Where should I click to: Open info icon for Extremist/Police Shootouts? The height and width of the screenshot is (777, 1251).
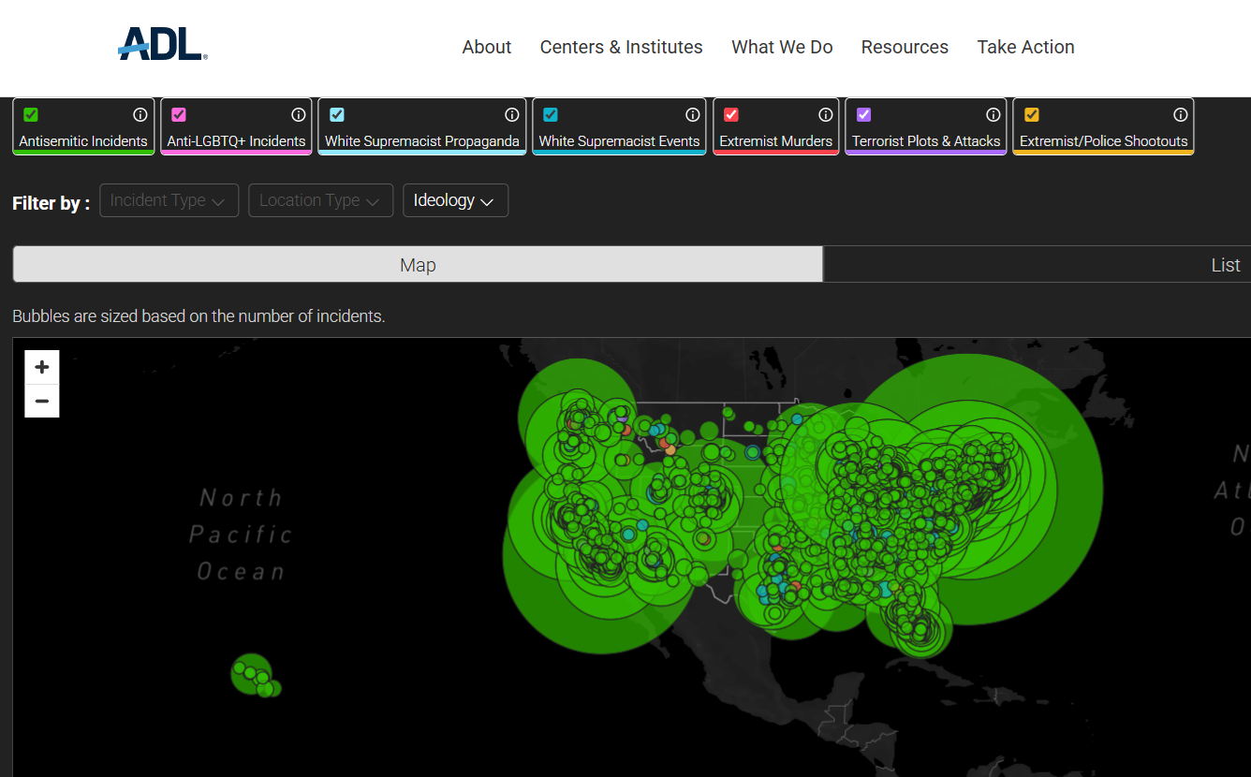point(1181,115)
